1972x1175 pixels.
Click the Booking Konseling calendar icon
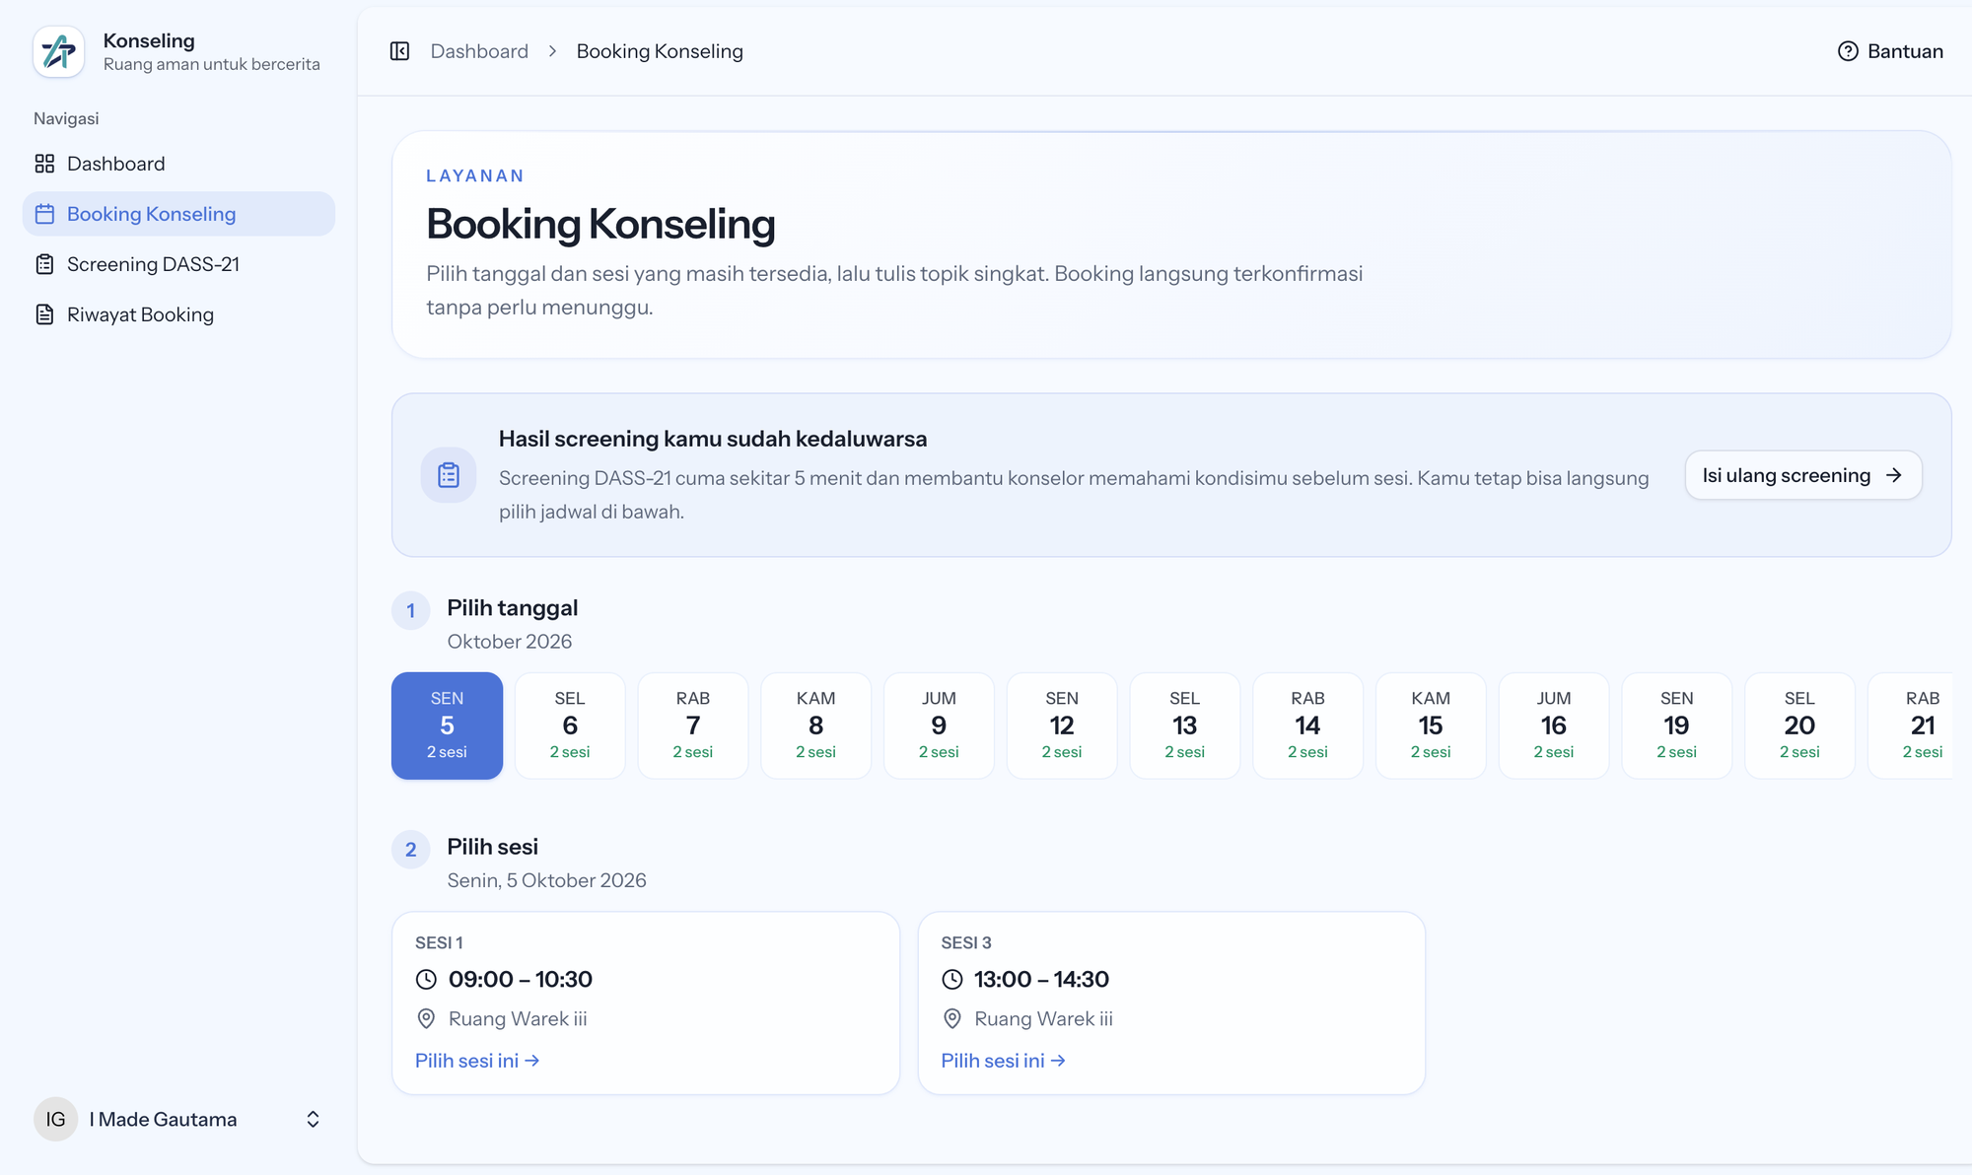pos(44,214)
